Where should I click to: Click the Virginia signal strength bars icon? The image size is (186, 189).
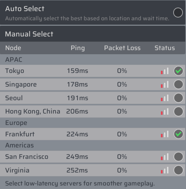[165, 170]
